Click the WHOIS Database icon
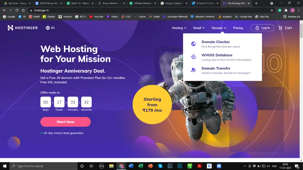The width and height of the screenshot is (303, 170). click(194, 57)
